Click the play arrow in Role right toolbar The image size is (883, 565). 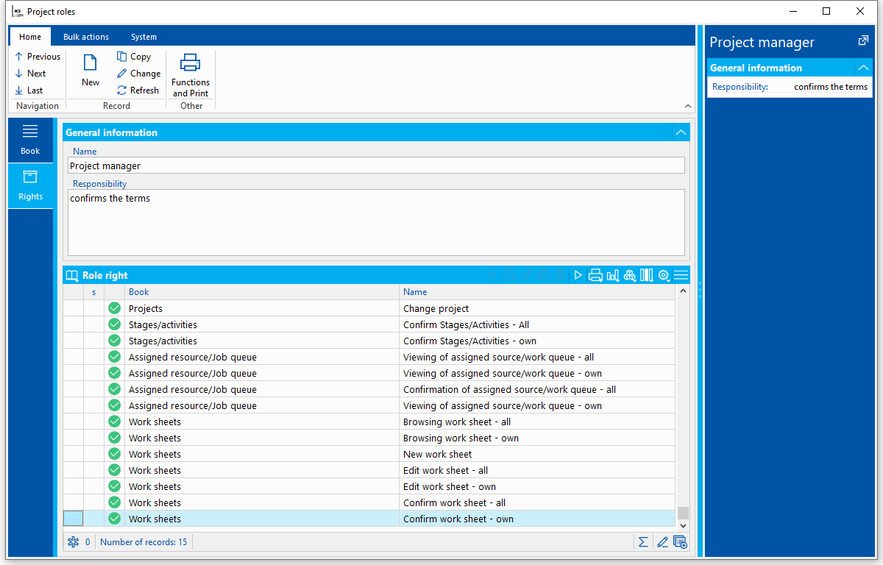pyautogui.click(x=578, y=275)
